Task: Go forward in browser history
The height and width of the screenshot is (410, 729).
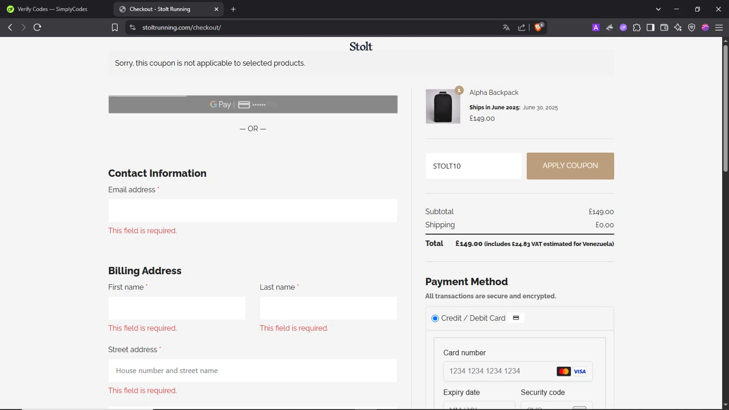Action: 23,28
